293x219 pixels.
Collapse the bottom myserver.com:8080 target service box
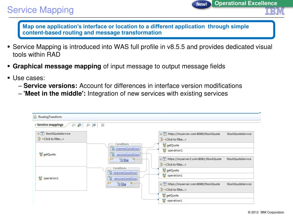pos(161,184)
